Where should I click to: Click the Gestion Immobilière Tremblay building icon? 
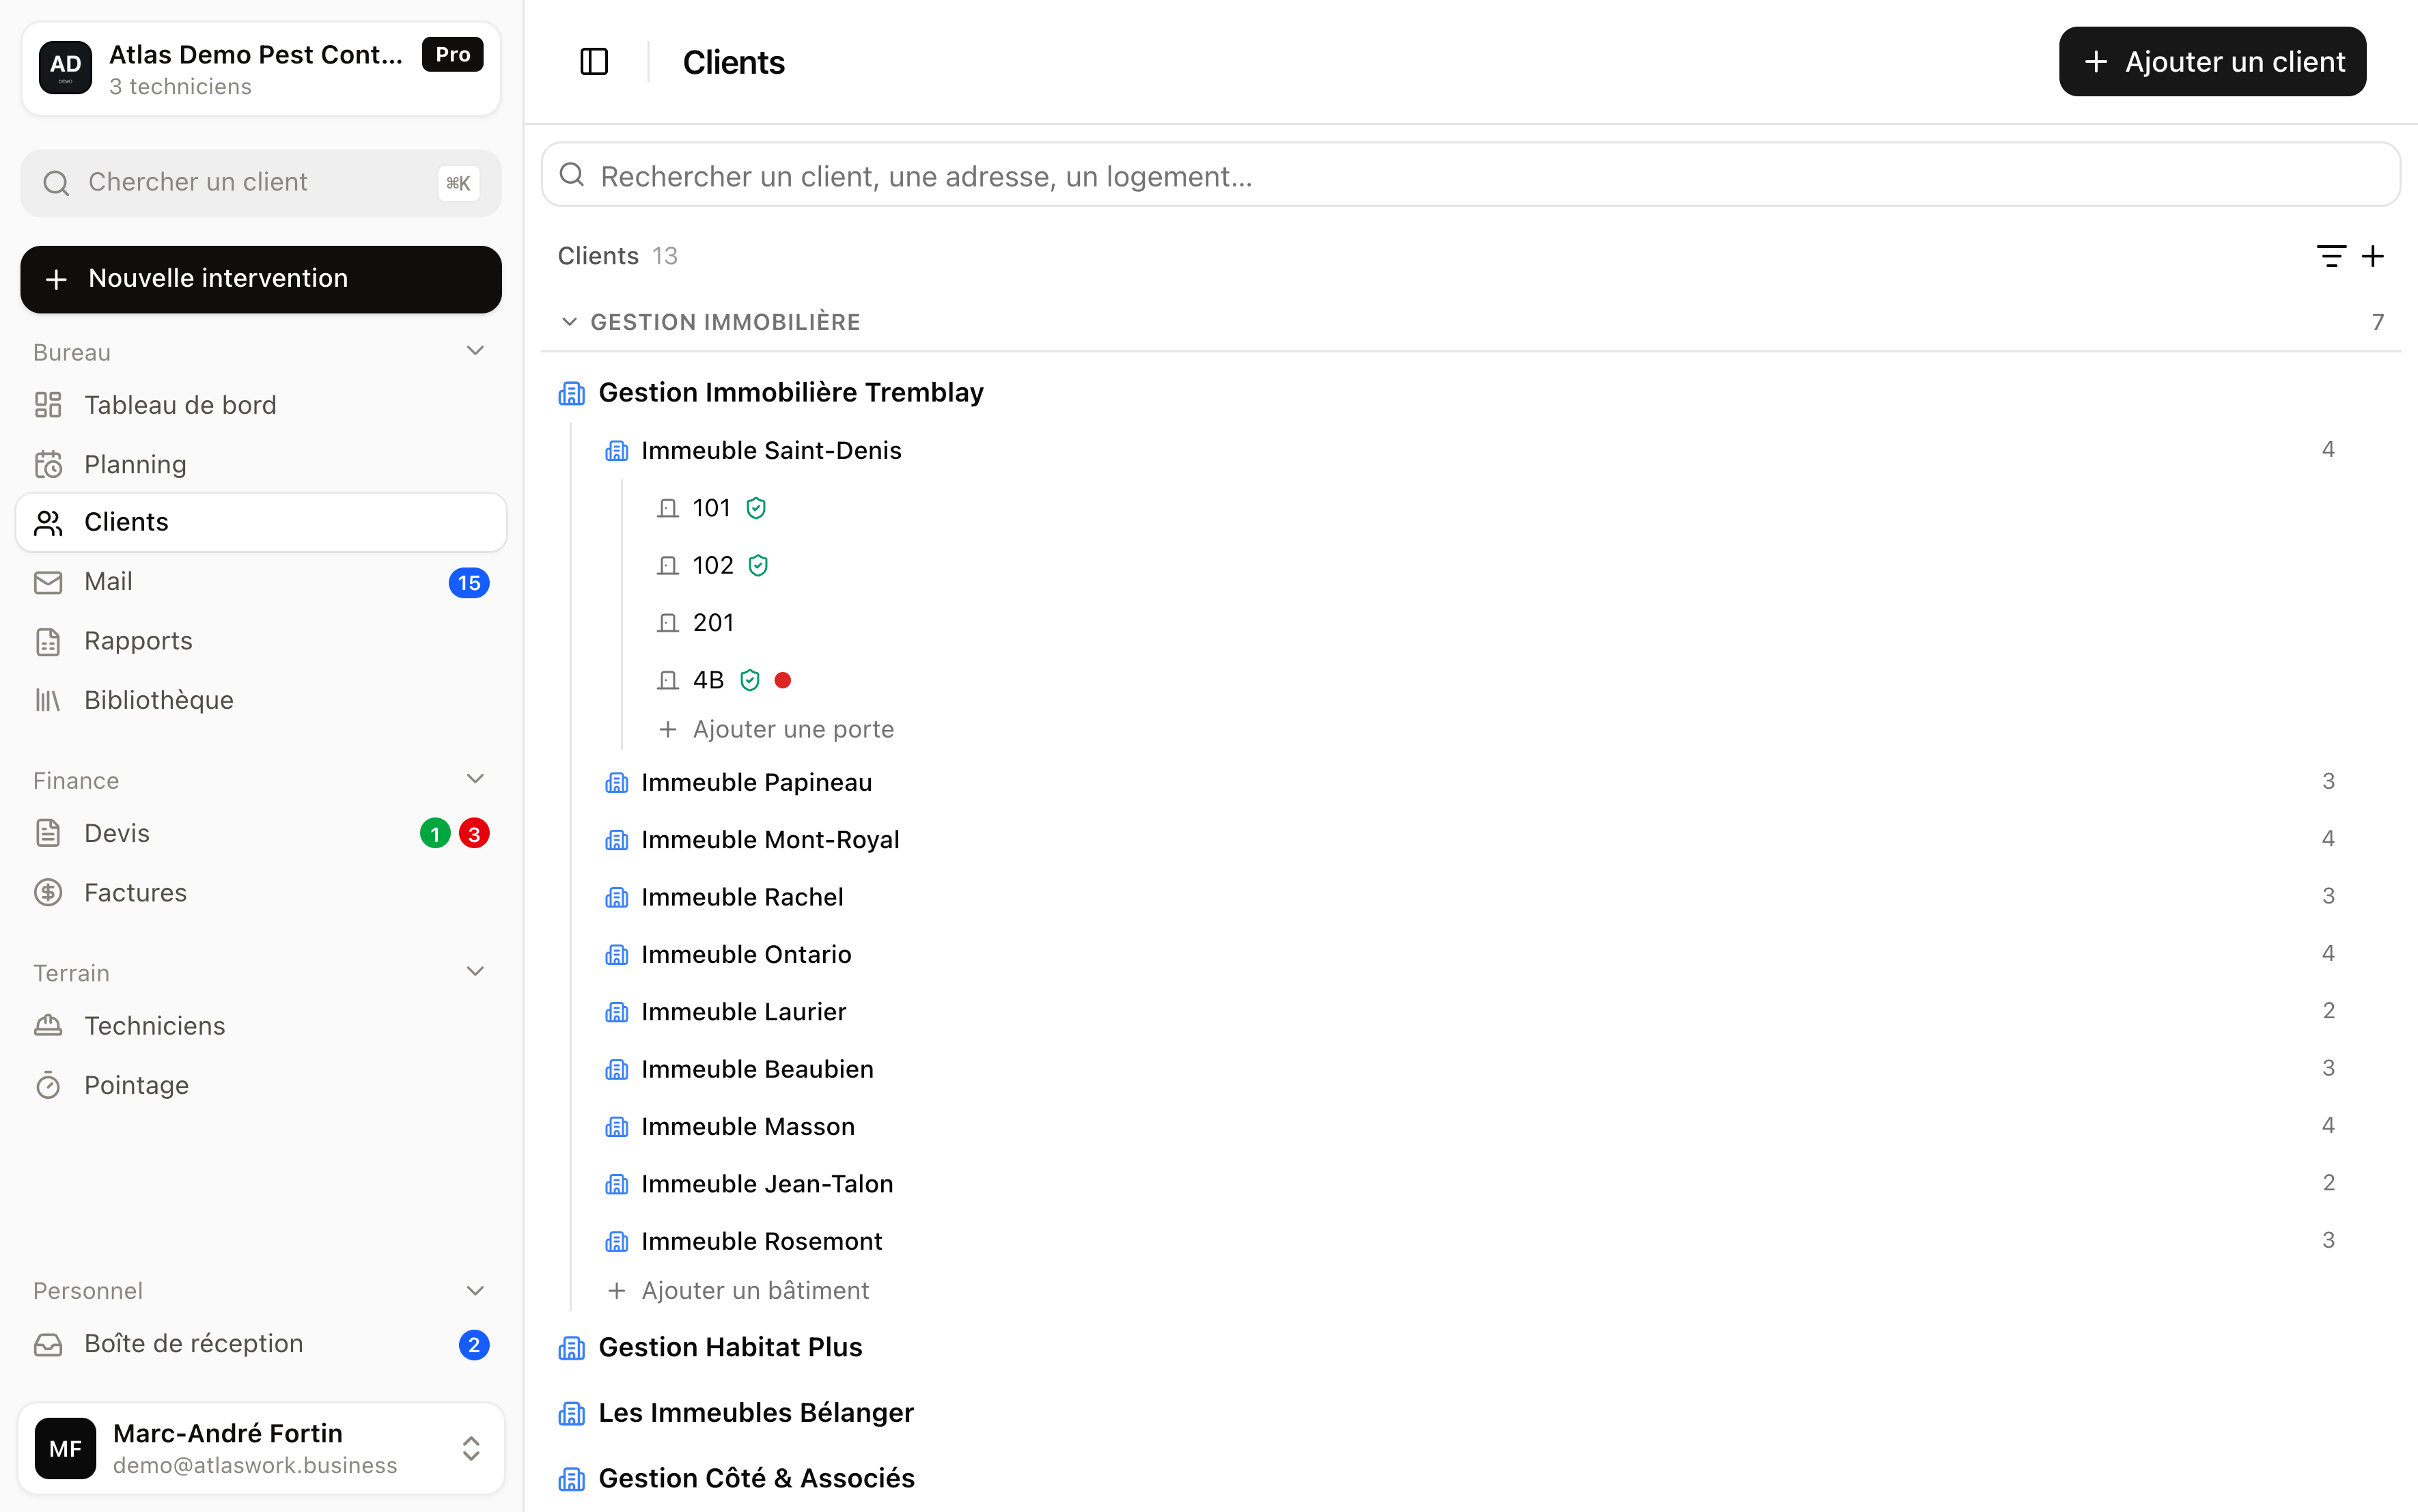(572, 393)
